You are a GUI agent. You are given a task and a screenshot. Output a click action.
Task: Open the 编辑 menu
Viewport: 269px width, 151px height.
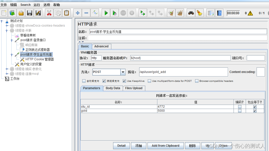[14, 5]
